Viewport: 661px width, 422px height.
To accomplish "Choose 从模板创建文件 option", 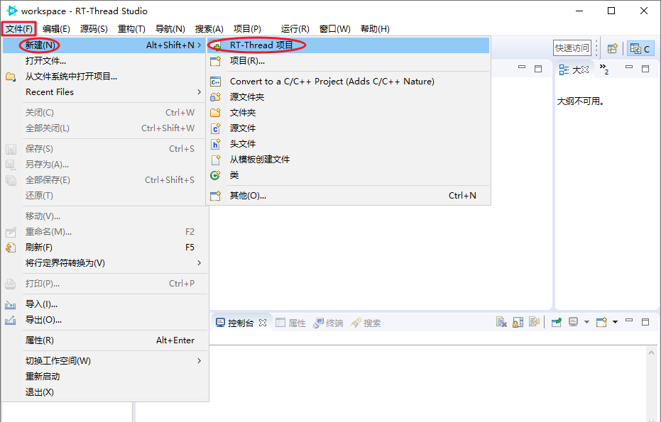I will (348, 159).
